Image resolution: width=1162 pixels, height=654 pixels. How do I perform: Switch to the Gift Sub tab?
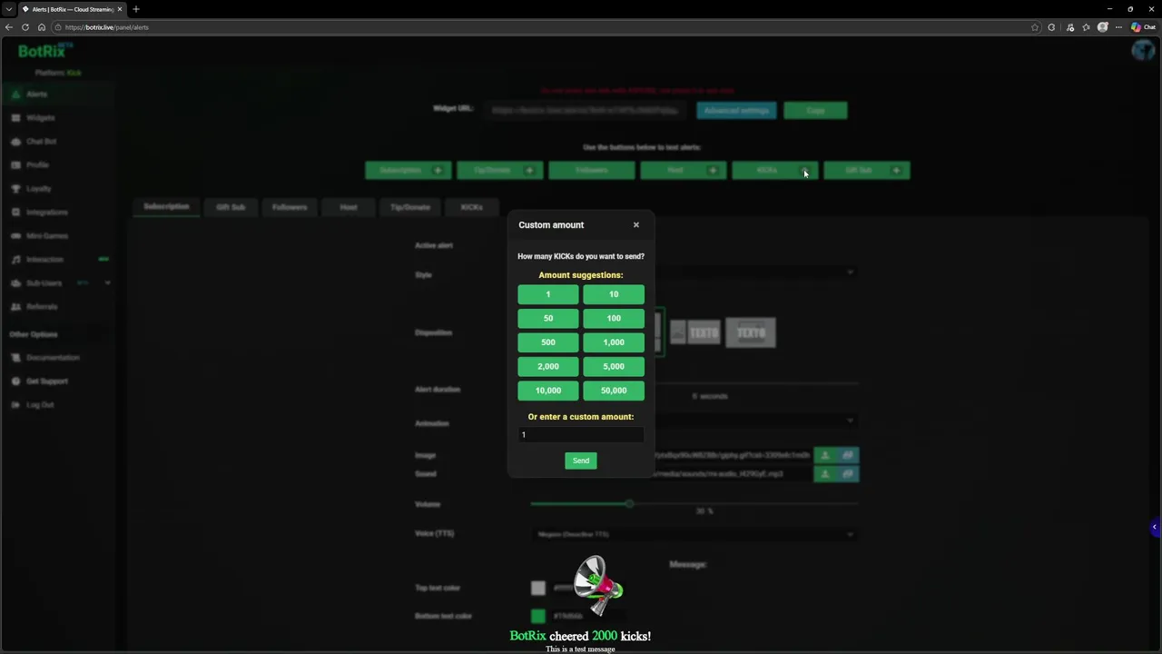[x=231, y=207]
